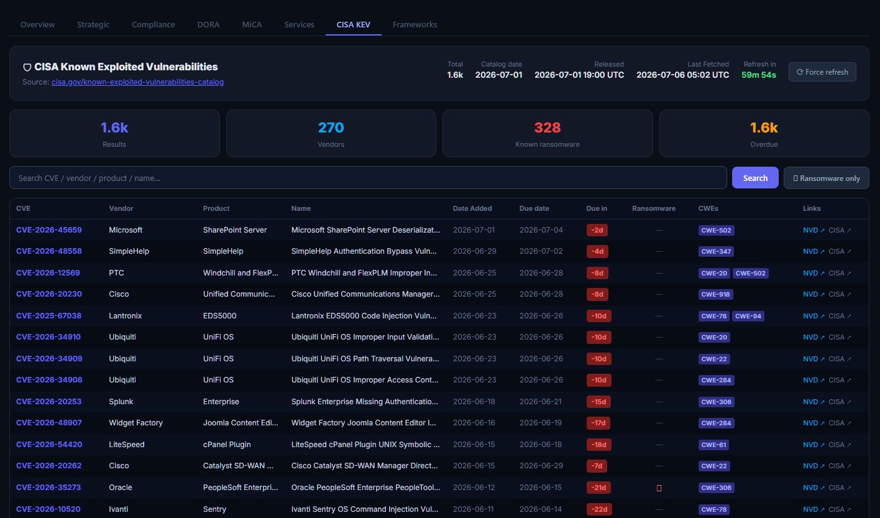Open CVE-2026-20253 entry
The width and height of the screenshot is (880, 518).
pyautogui.click(x=49, y=402)
